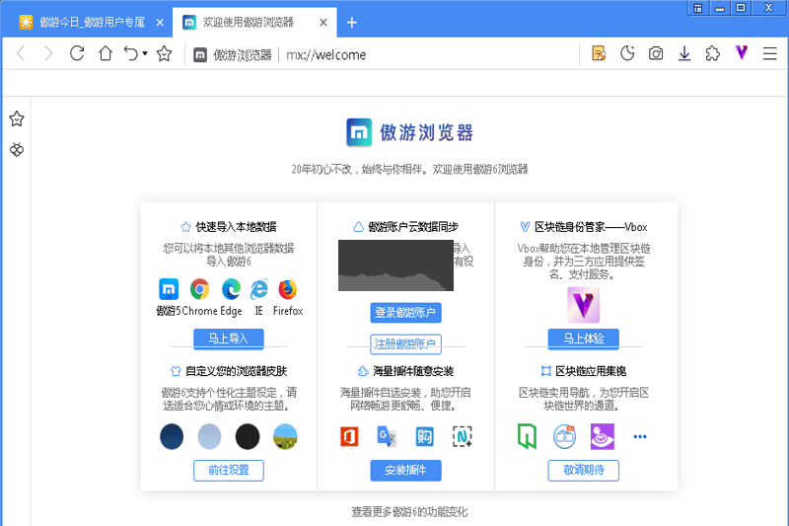The height and width of the screenshot is (526, 789).
Task: Open a new tab with plus button
Action: pos(352,23)
